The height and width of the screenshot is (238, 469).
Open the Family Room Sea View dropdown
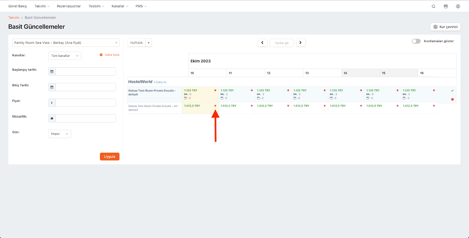tap(66, 43)
